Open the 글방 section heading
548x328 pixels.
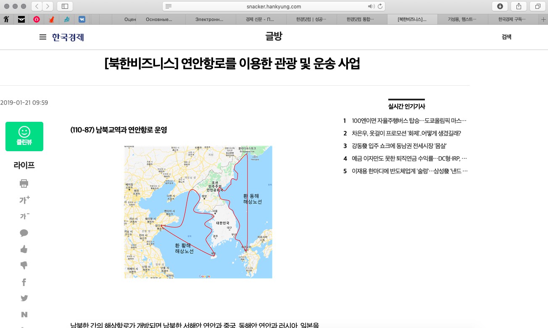click(x=274, y=37)
